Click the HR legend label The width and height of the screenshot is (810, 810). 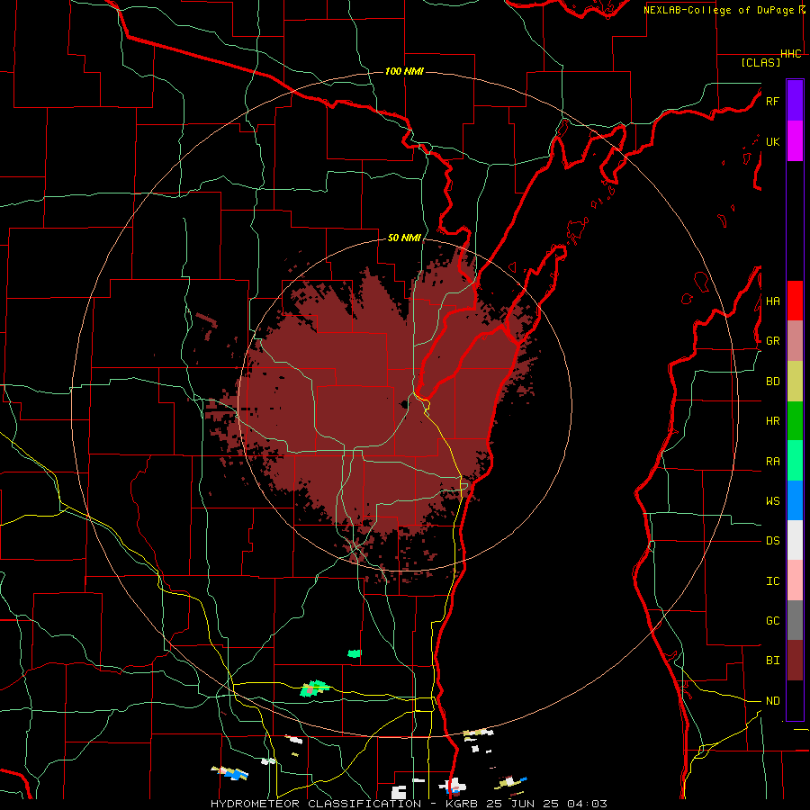pyautogui.click(x=772, y=421)
